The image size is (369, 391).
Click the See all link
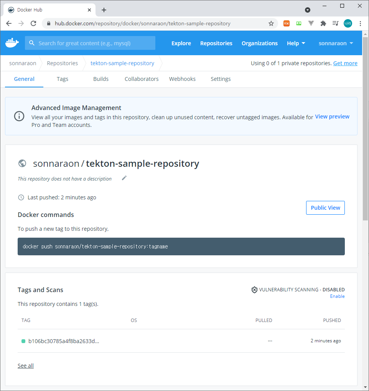(x=25, y=366)
